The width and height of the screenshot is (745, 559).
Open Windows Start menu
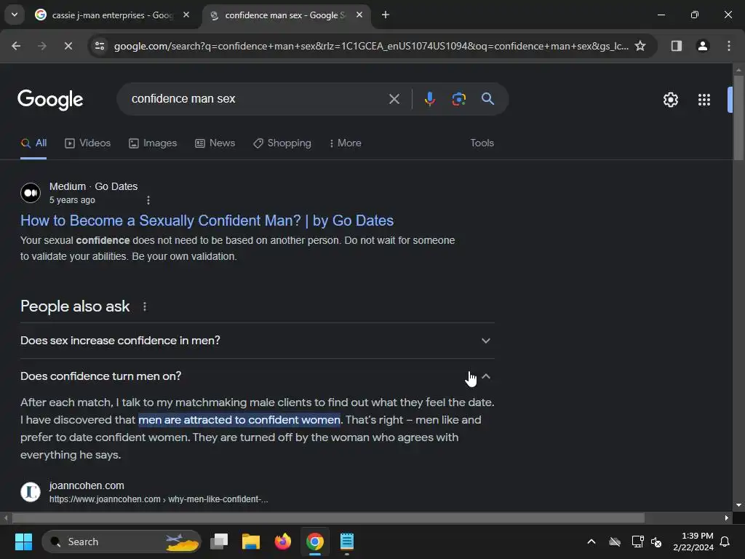pos(23,542)
